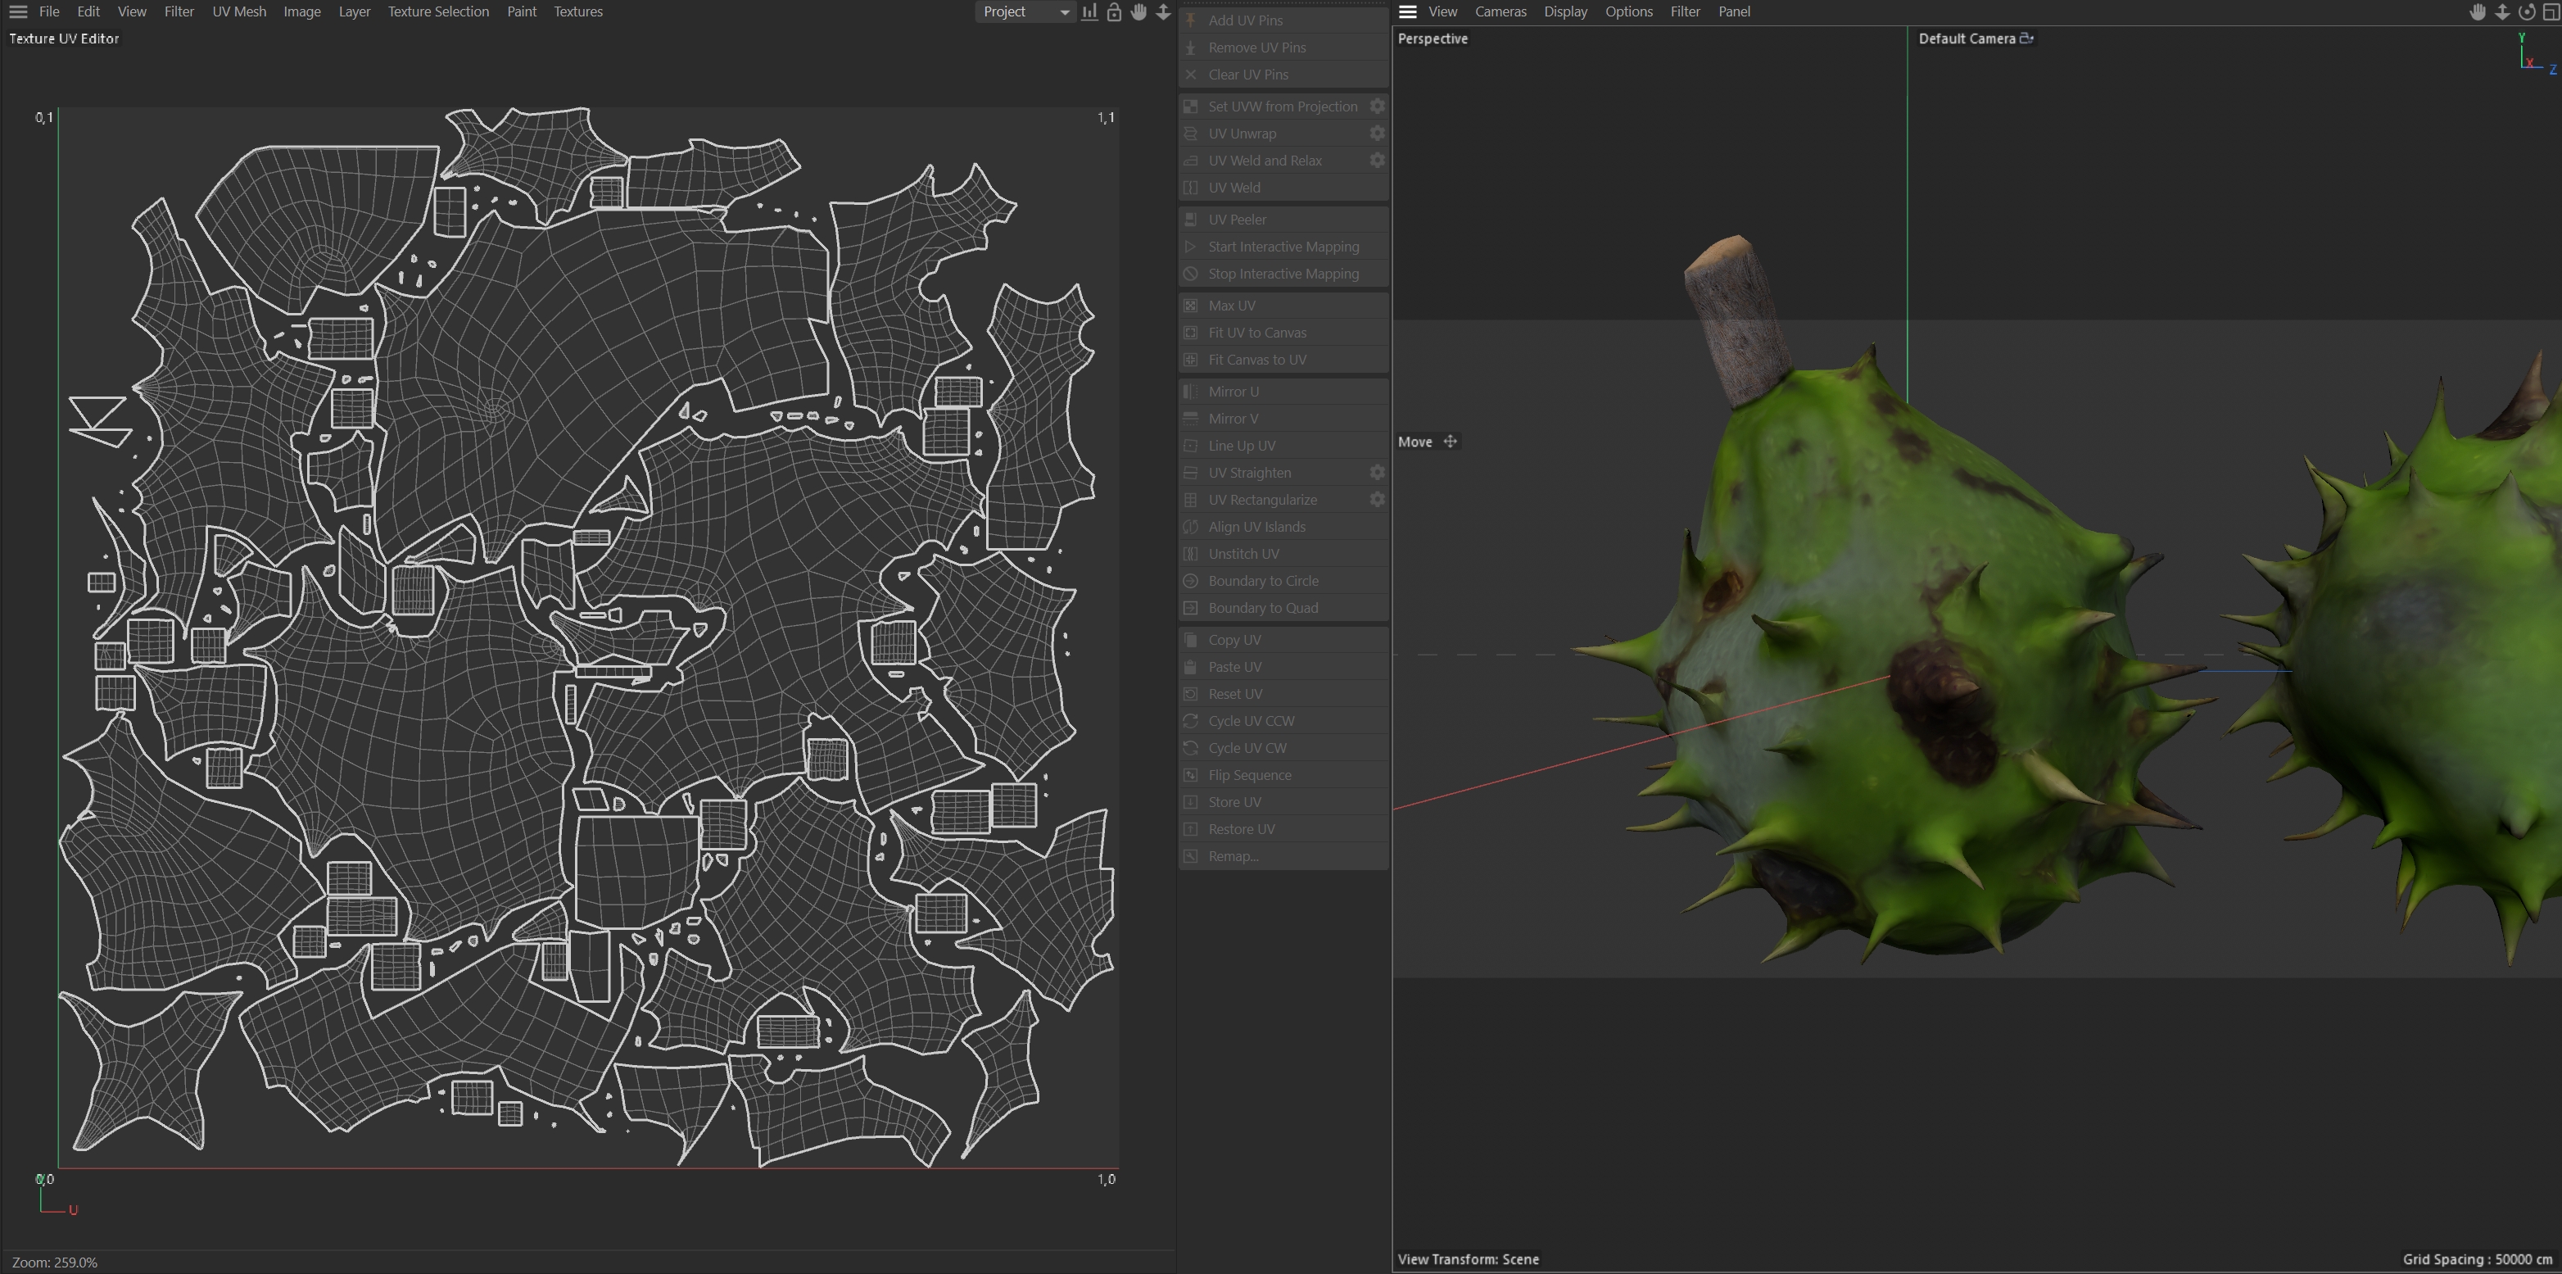Toggle the lock icon in UV editor
Screen dimensions: 2562x1274
click(x=1114, y=12)
